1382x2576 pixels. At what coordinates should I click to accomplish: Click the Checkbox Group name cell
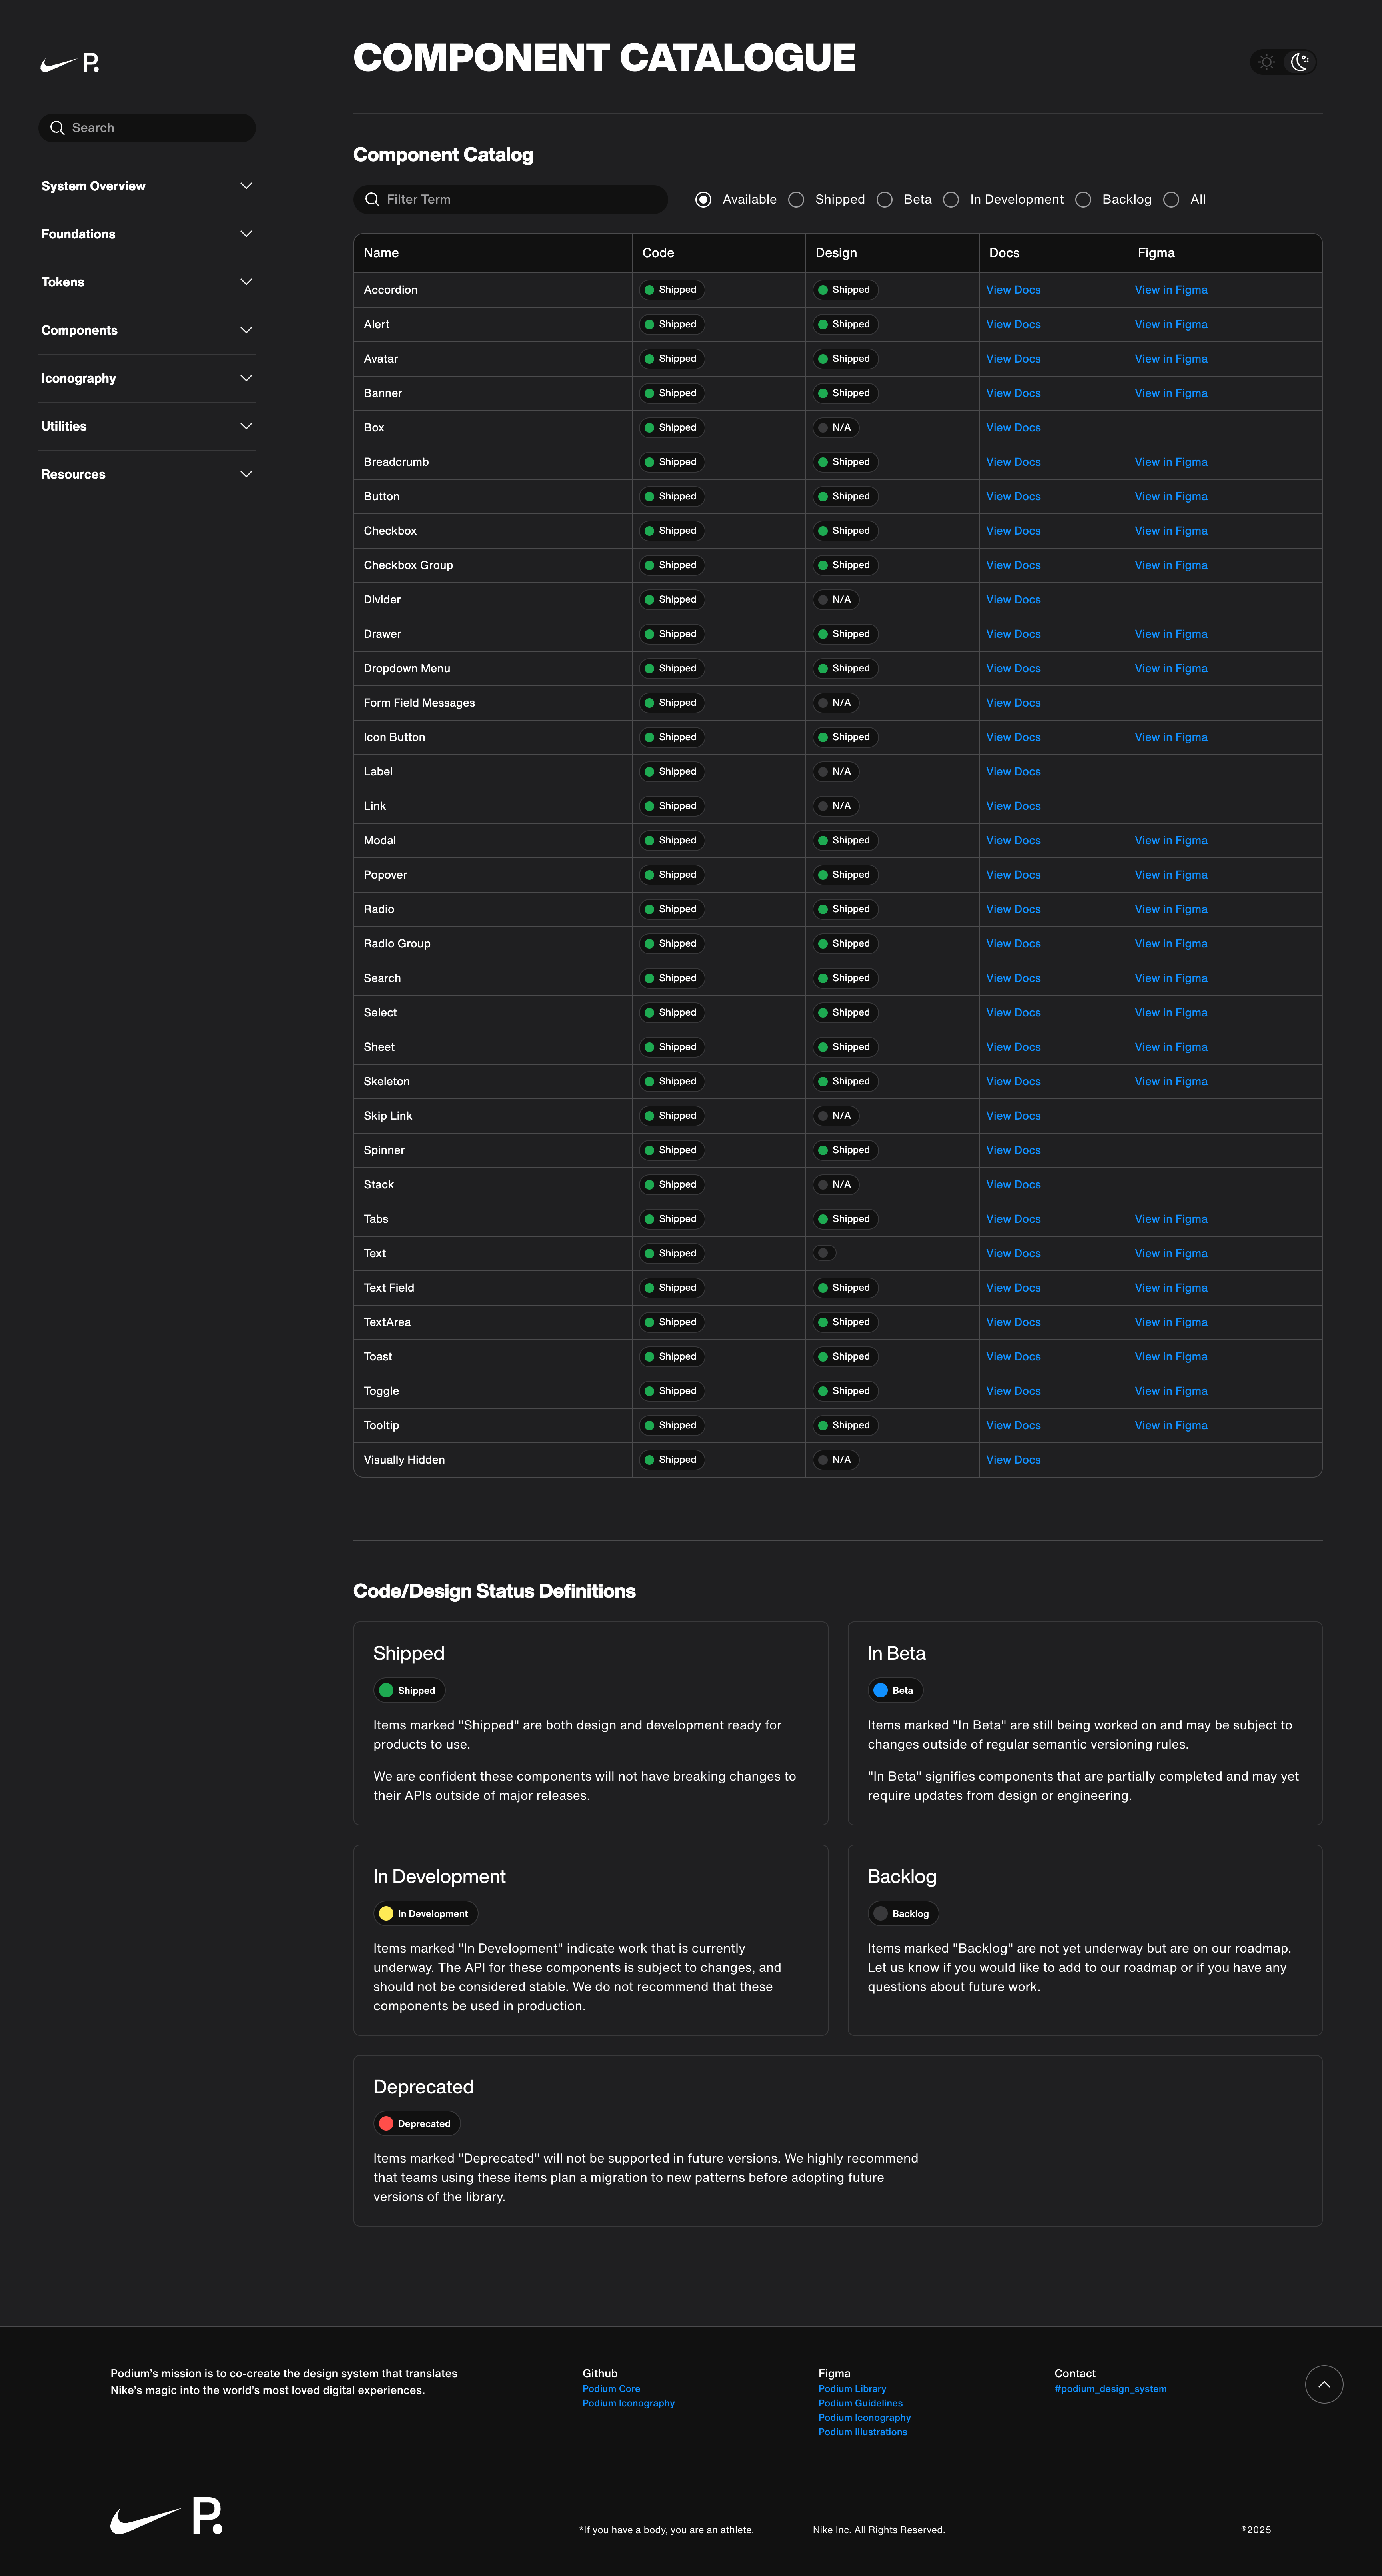[493, 565]
